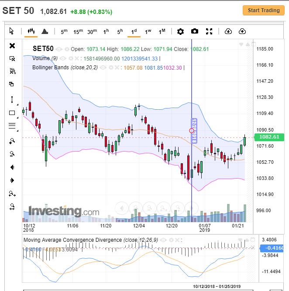Click the red circle crosshair marker
Screen dimensions: 289x291
pyautogui.click(x=192, y=131)
